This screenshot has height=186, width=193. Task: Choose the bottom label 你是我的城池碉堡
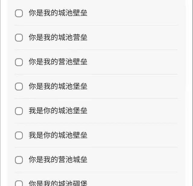coord(58,183)
